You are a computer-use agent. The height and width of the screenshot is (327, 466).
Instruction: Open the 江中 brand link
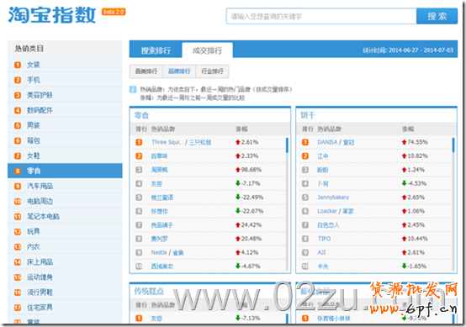click(323, 156)
